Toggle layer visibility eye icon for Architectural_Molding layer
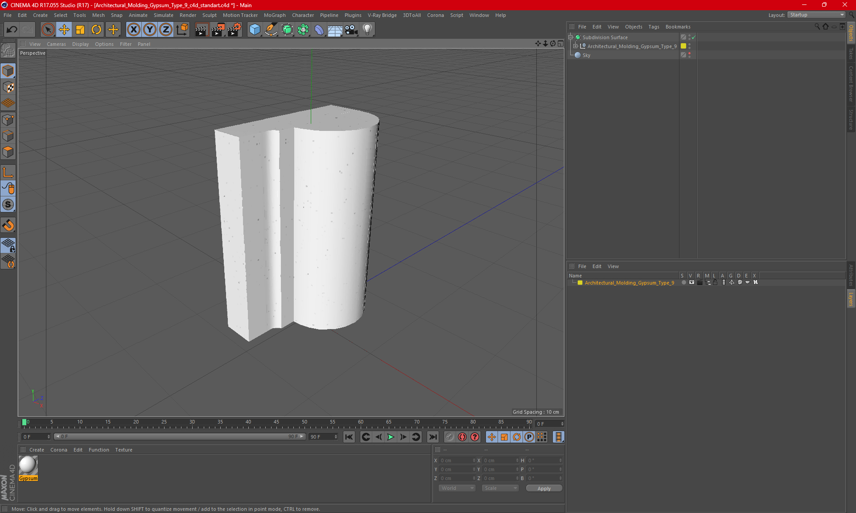The image size is (856, 513). pyautogui.click(x=691, y=282)
